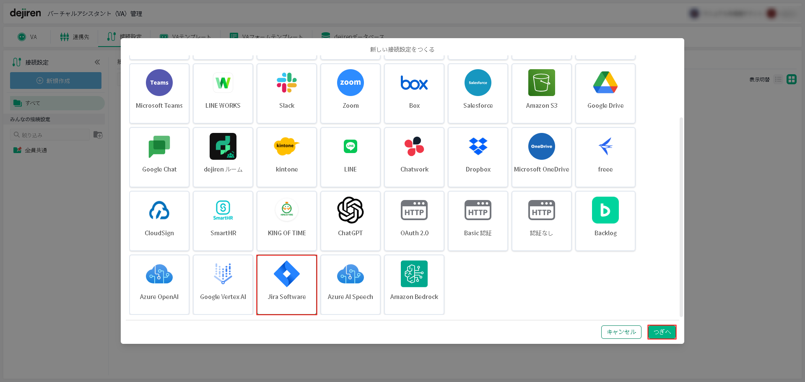This screenshot has width=805, height=382.
Task: Select the すべて folder
Action: click(x=57, y=103)
